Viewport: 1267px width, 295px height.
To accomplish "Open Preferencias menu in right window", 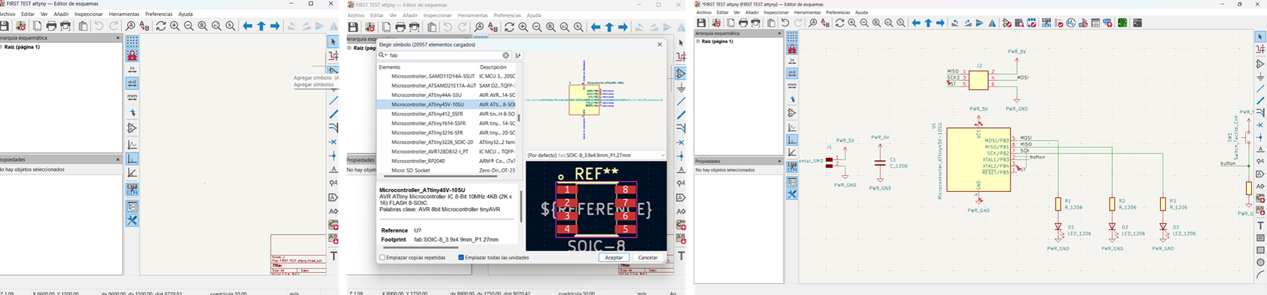I will 838,12.
